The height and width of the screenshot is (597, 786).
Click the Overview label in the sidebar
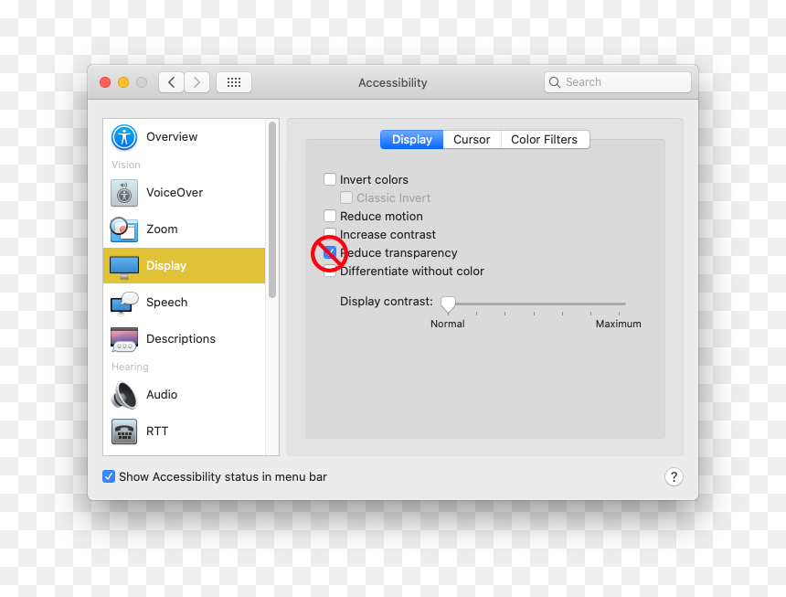click(x=172, y=137)
